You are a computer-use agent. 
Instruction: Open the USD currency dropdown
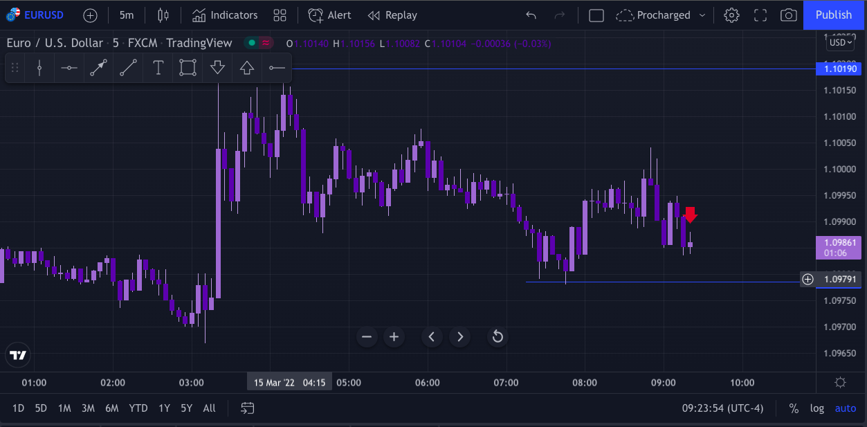[841, 43]
